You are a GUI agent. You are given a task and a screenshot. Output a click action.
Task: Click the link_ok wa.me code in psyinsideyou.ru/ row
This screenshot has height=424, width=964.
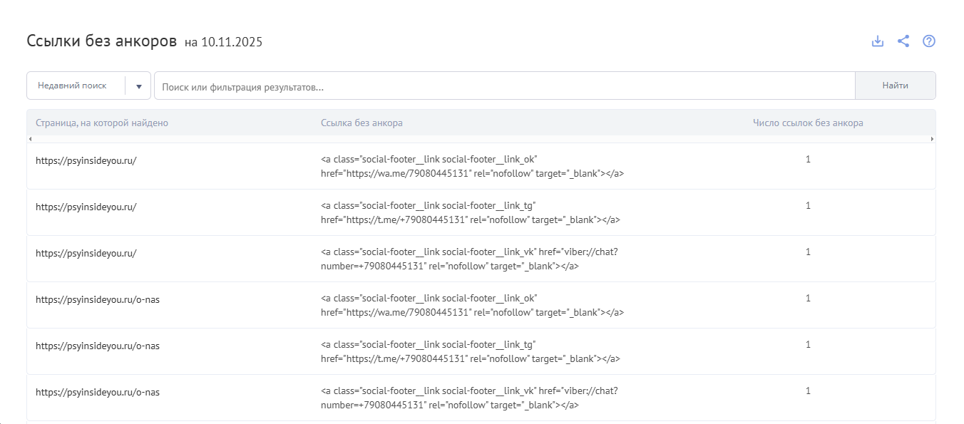pos(473,166)
